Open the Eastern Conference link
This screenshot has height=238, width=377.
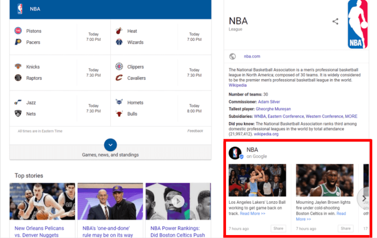coord(286,116)
